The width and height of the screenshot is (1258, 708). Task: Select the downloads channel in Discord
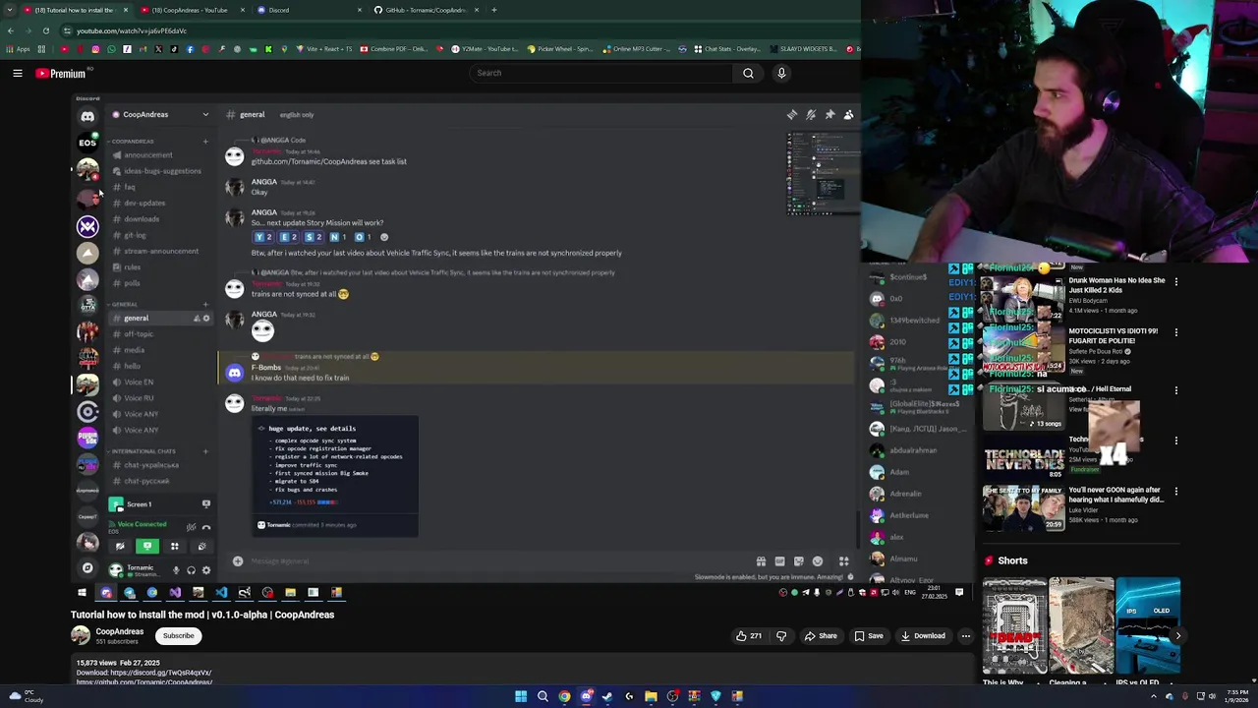142,219
